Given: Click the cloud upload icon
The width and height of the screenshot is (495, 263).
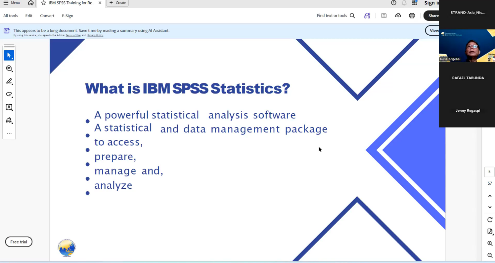Looking at the screenshot, I should click(398, 16).
